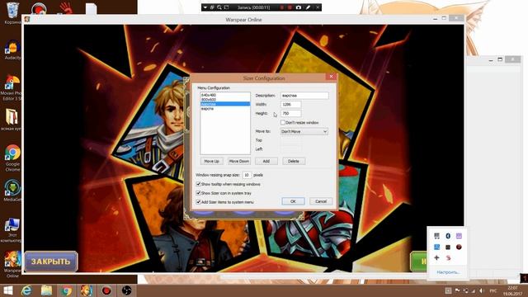
Task: Click the Delete button
Action: click(x=294, y=162)
